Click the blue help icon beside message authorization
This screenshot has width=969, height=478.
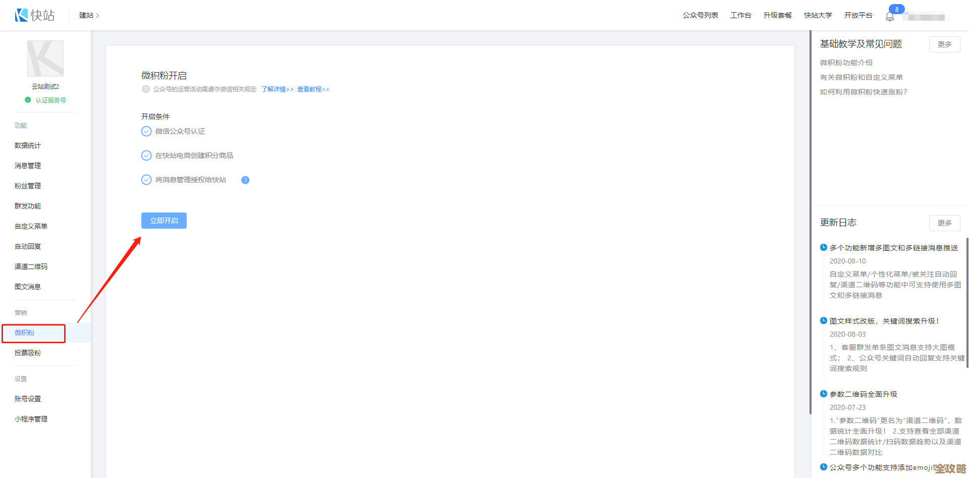[245, 180]
